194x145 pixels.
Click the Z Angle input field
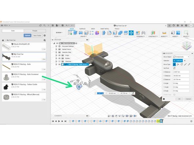click(181, 91)
